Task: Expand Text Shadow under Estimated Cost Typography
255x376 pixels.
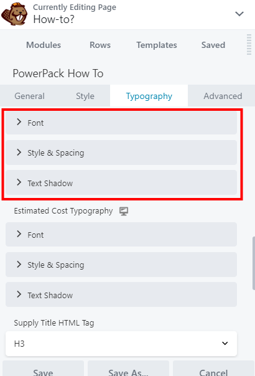Action: (121, 294)
